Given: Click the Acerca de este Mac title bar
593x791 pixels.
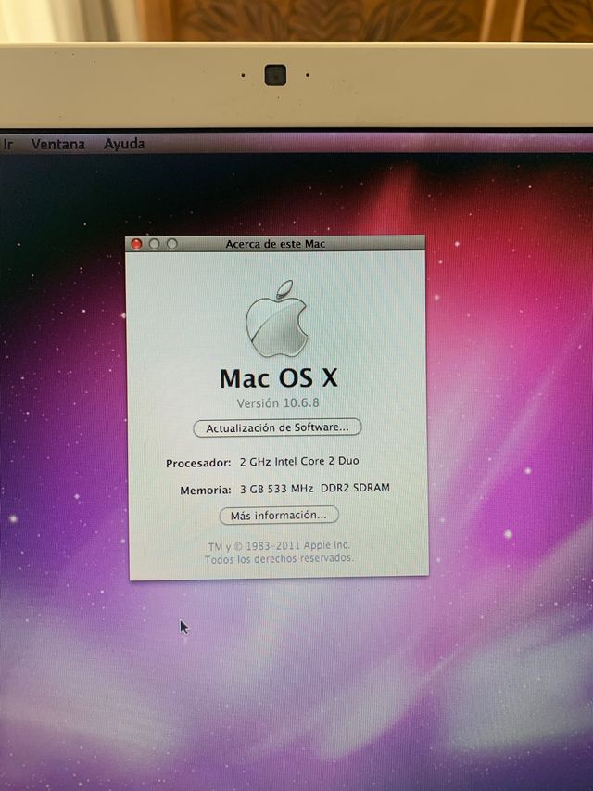Looking at the screenshot, I should 275,244.
